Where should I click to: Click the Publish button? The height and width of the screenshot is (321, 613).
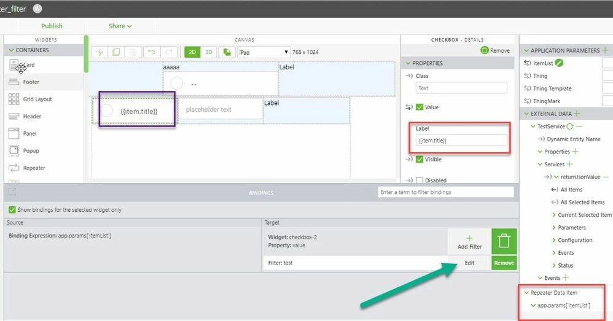pos(52,26)
